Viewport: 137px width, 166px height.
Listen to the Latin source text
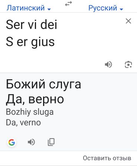tap(108, 64)
